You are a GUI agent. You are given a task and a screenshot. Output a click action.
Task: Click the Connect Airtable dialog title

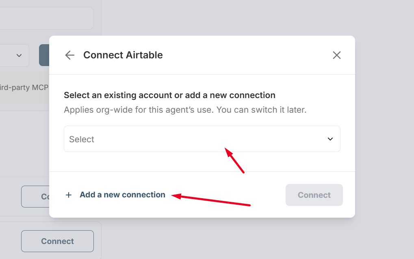pos(123,55)
